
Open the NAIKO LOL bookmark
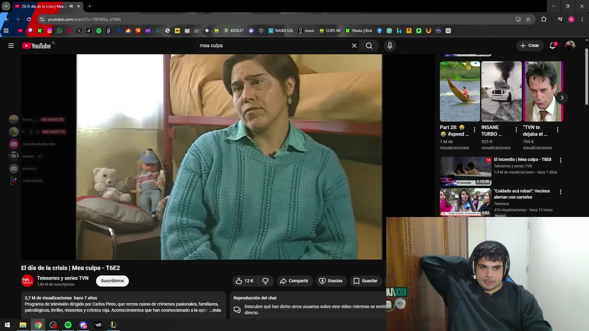[x=281, y=31]
